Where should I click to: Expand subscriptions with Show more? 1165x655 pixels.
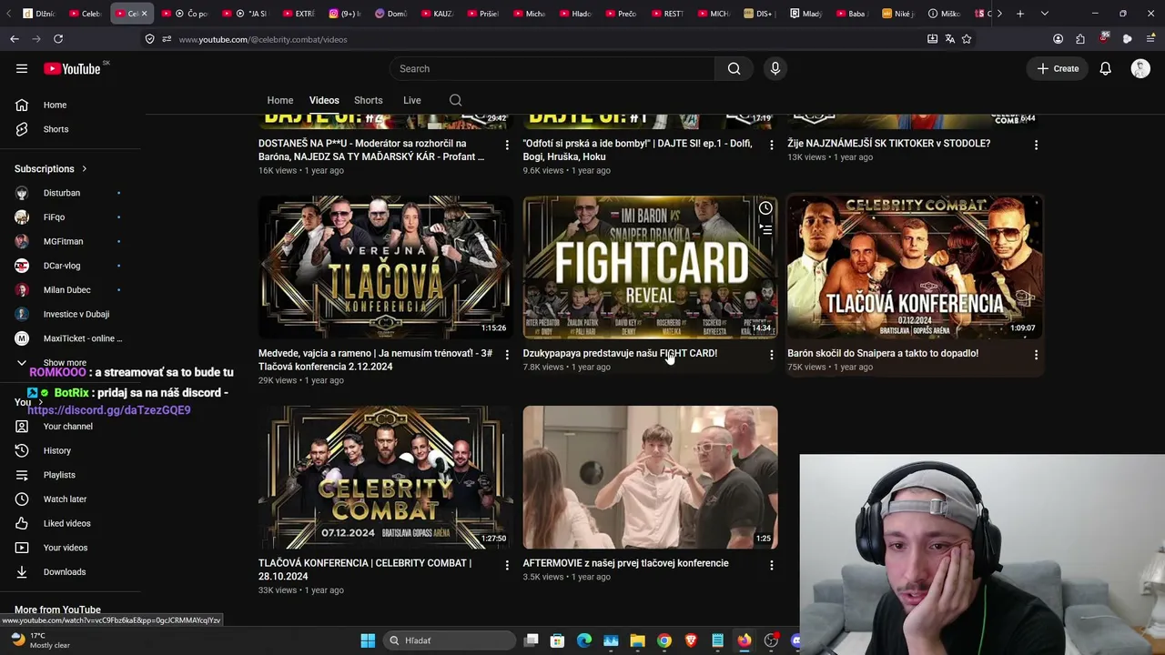[64, 362]
